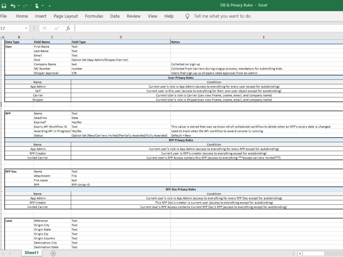Click the Enter checkmark formula bar icon
This screenshot has height=257, width=343.
coord(57,28)
